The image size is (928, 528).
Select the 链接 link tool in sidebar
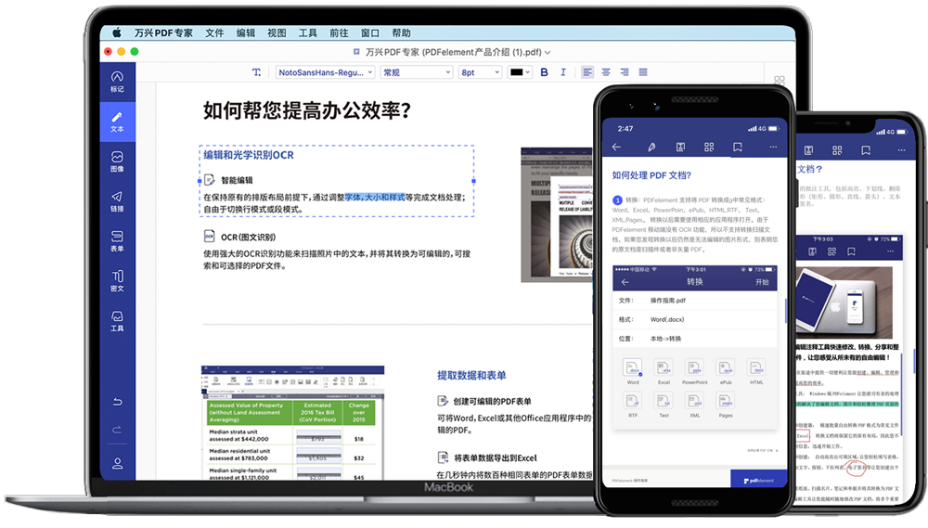117,201
